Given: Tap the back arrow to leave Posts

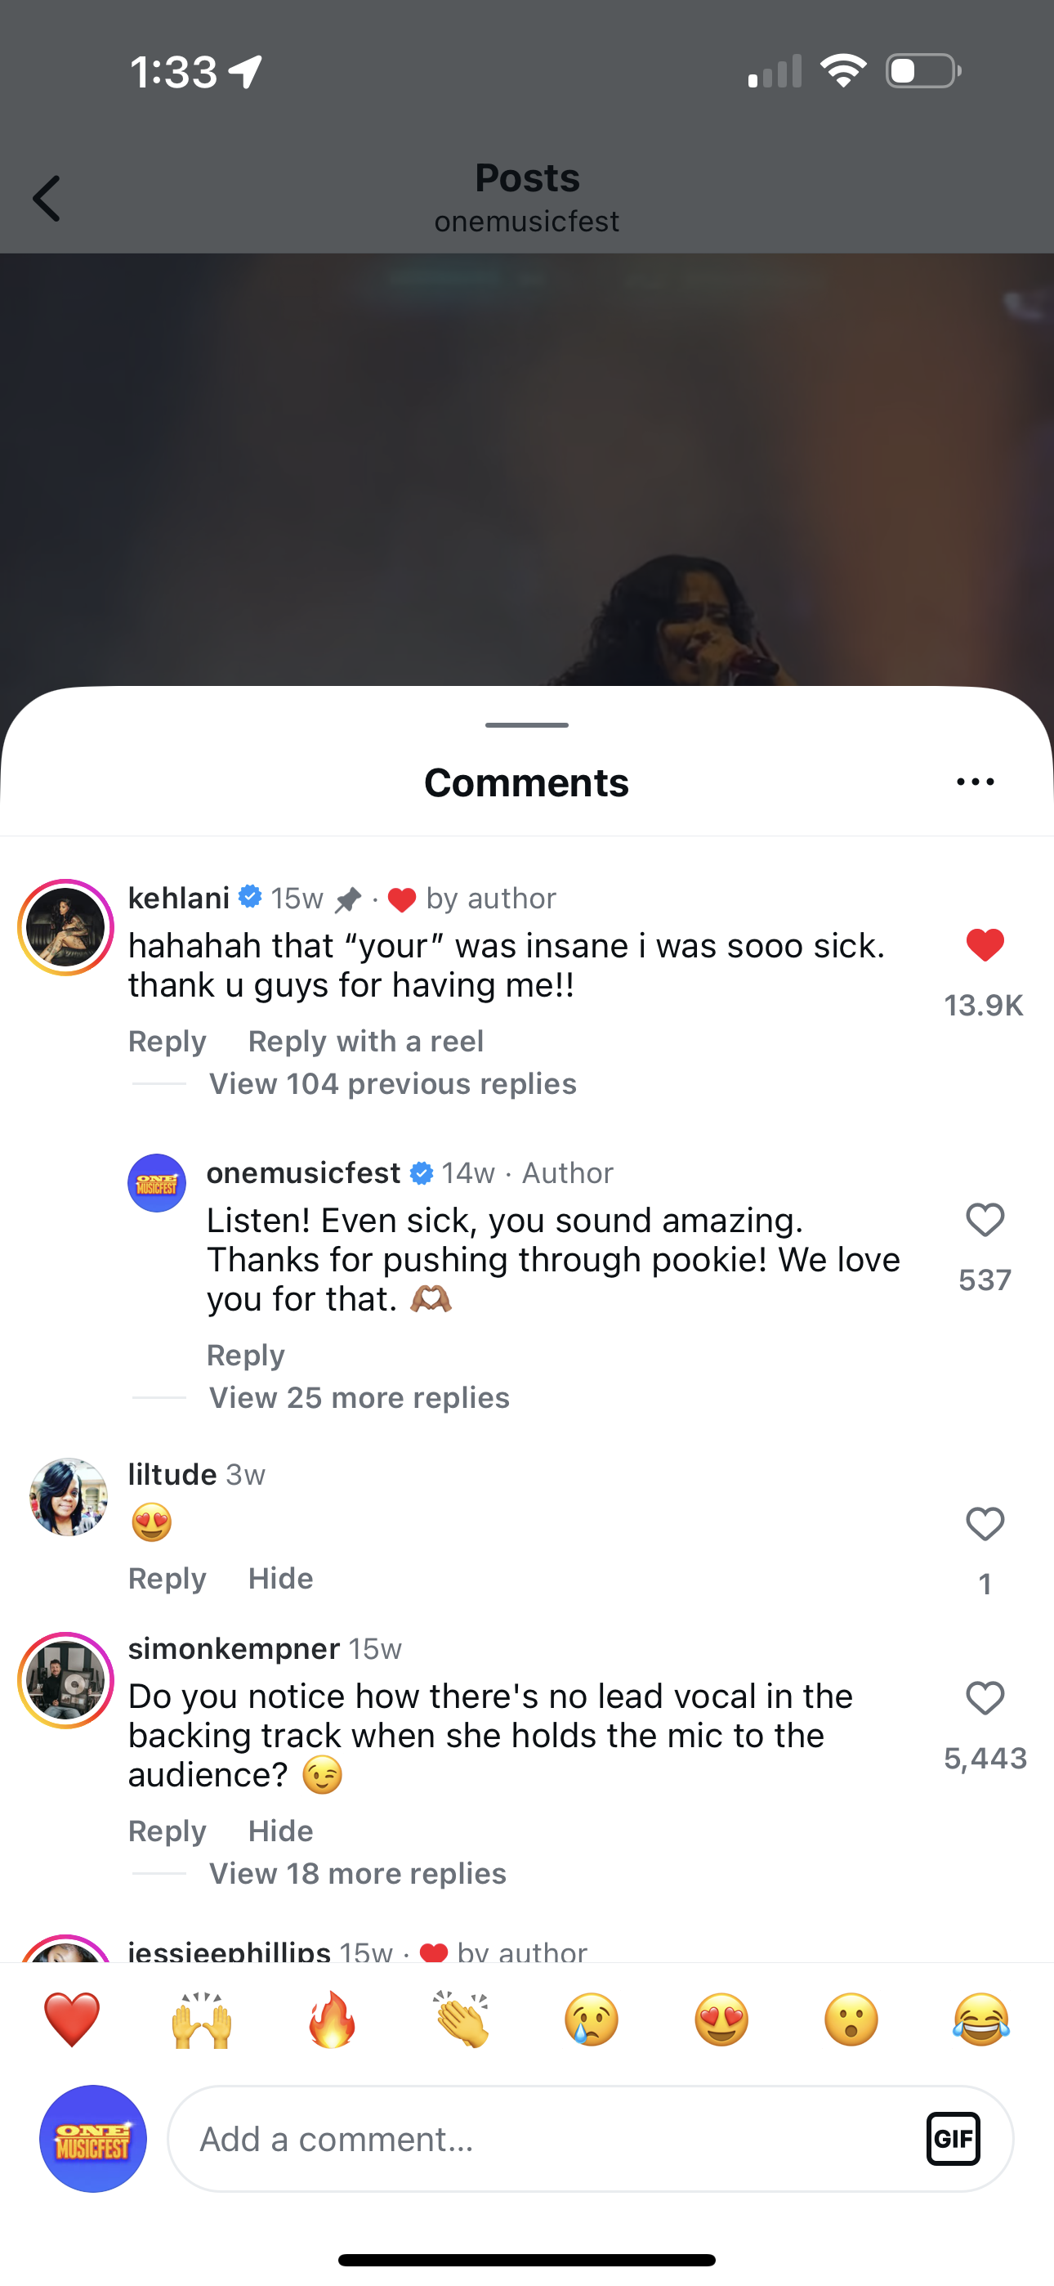Looking at the screenshot, I should [x=47, y=198].
